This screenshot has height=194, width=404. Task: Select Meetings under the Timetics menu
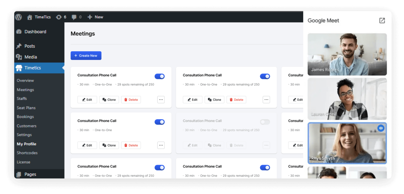click(25, 89)
